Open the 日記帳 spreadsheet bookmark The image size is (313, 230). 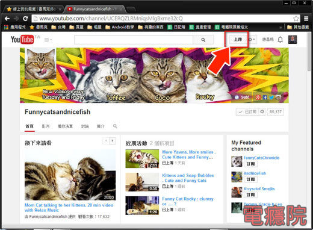[x=176, y=27]
